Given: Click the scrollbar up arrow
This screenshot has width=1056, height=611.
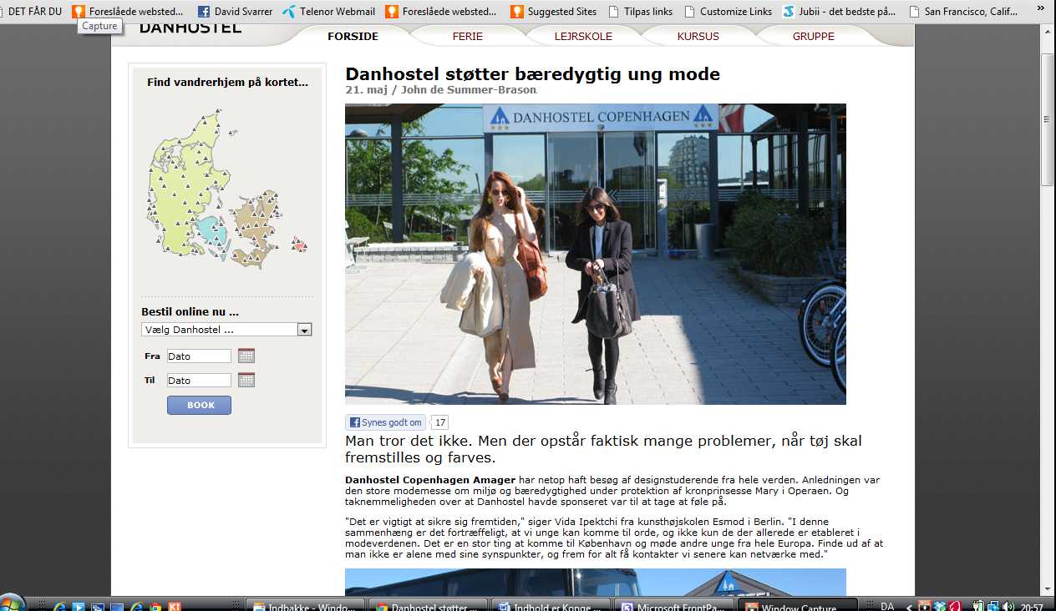Looking at the screenshot, I should point(1048,33).
